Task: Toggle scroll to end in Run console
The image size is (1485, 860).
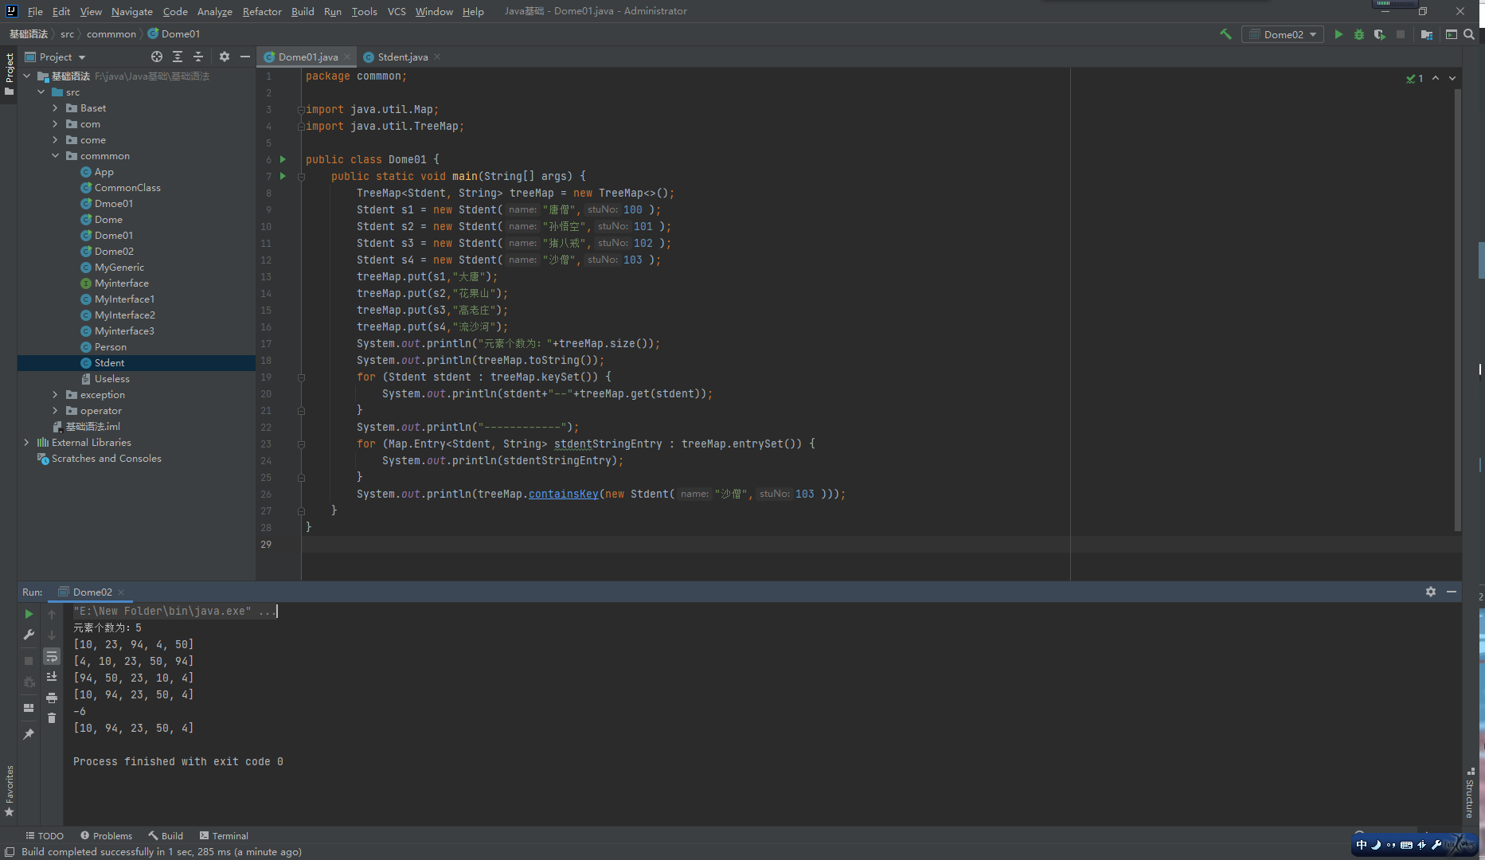Action: 52,677
